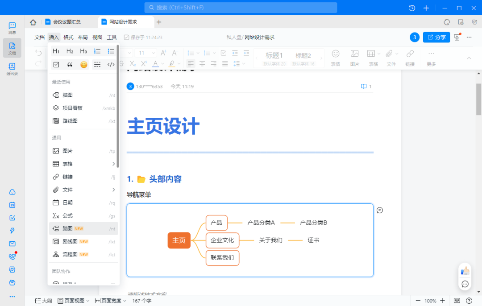Expand the 页面视图 dropdown in the status bar
The height and width of the screenshot is (306, 482).
[x=73, y=301]
